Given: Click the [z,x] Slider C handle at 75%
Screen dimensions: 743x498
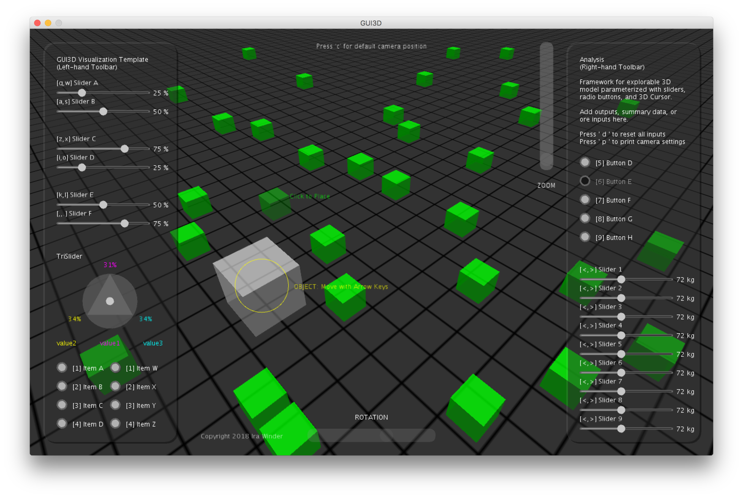Looking at the screenshot, I should tap(124, 149).
